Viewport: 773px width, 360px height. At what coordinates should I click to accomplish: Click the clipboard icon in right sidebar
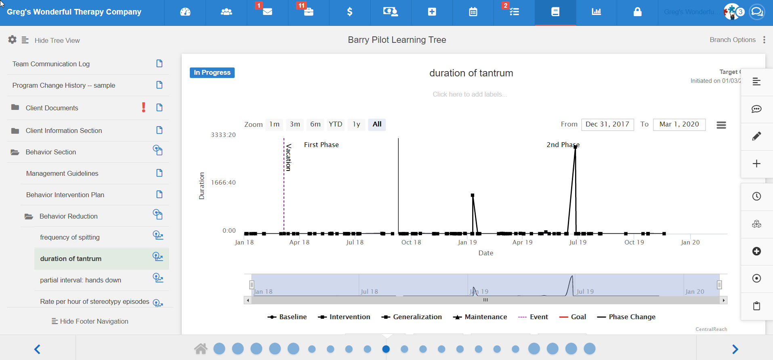point(756,306)
